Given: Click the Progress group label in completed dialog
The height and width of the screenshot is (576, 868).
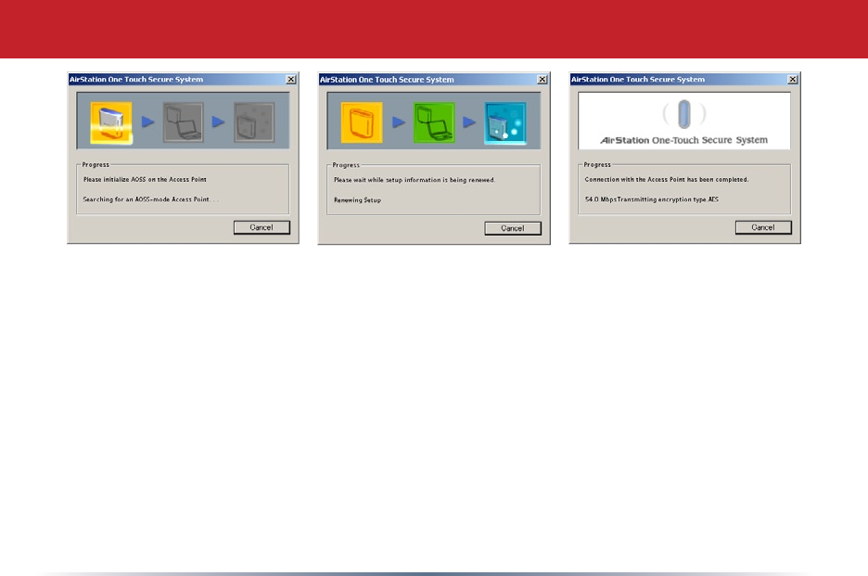Looking at the screenshot, I should [597, 164].
